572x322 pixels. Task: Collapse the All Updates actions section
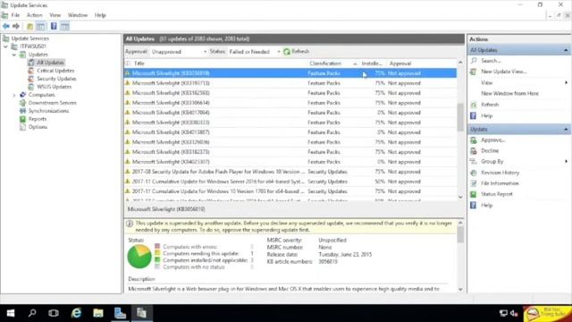click(566, 50)
